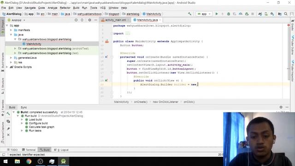
Task: Open Search Everywhere magnifier icon
Action: coord(286,14)
